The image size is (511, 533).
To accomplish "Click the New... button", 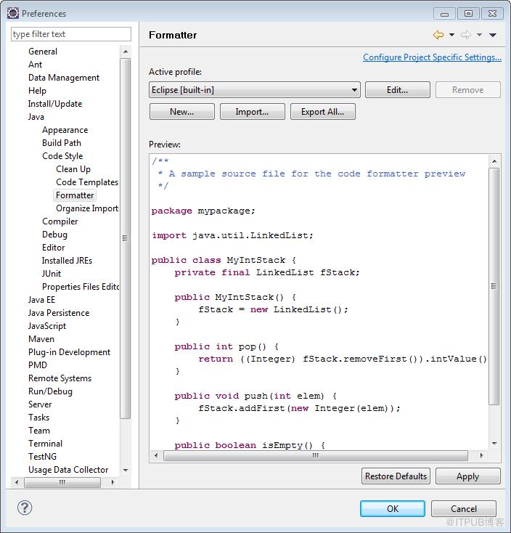I will pos(181,112).
